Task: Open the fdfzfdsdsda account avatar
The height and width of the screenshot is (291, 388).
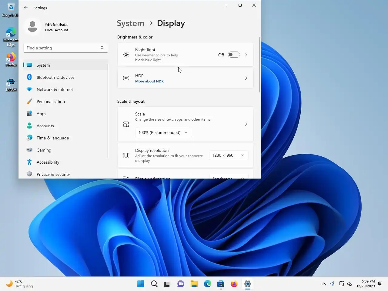Action: [32, 27]
